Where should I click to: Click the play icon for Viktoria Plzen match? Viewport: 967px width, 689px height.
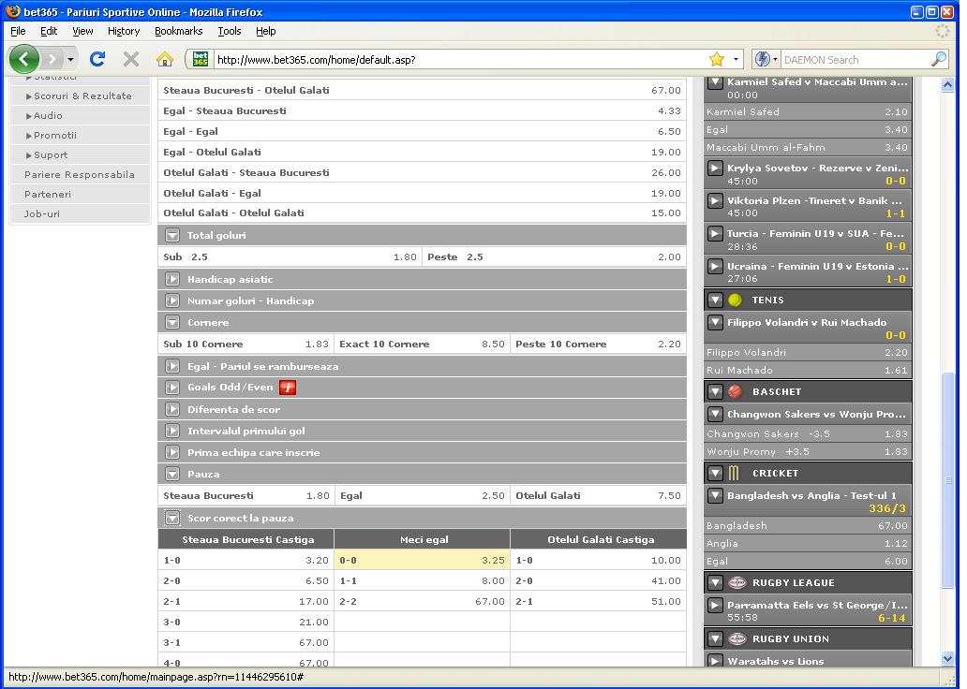(x=715, y=200)
